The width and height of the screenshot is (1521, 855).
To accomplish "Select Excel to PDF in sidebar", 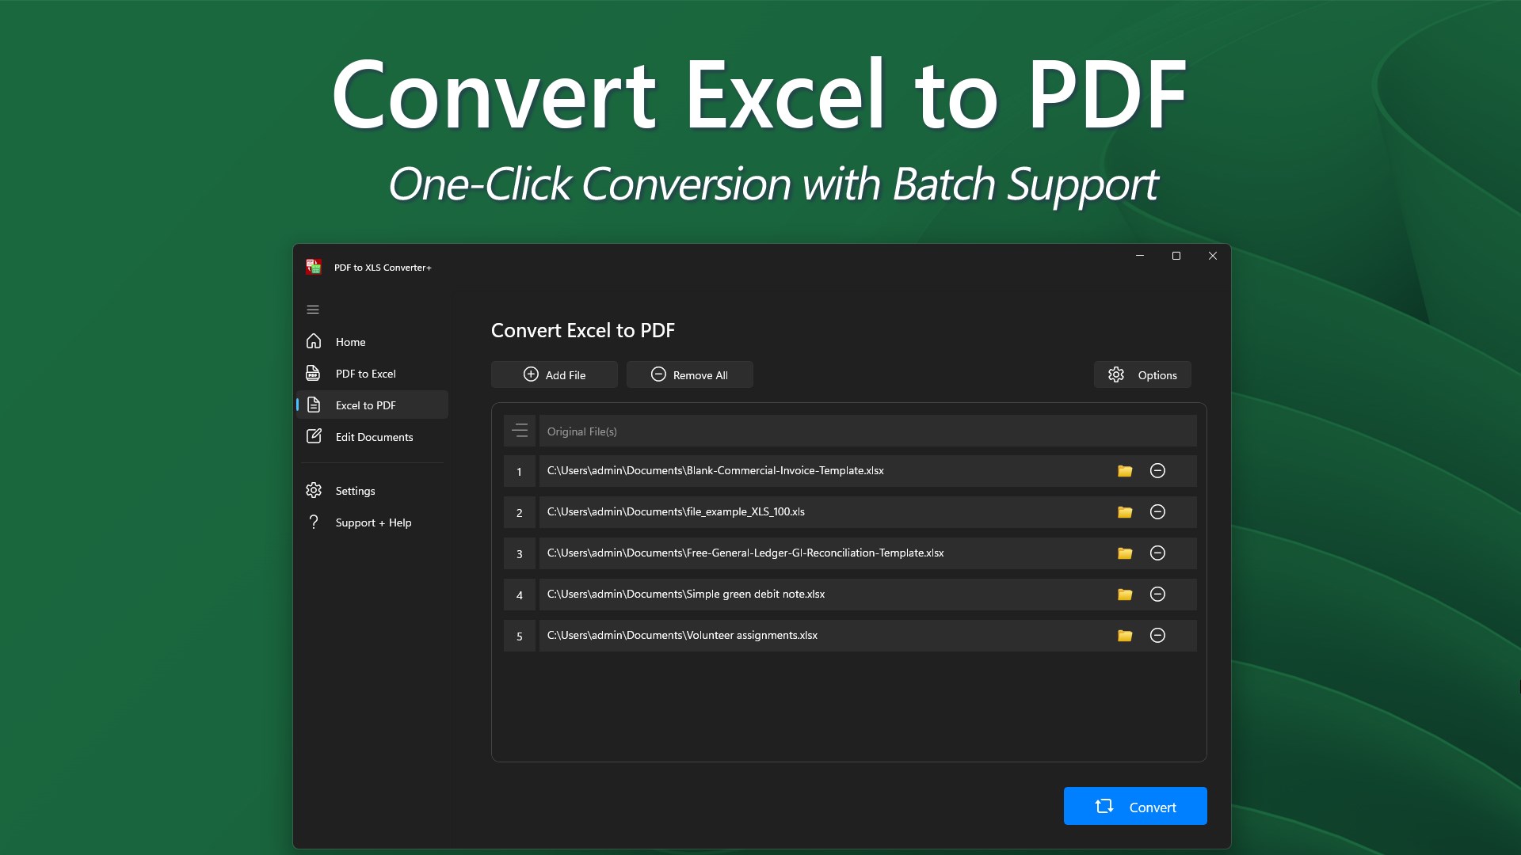I will tap(372, 405).
